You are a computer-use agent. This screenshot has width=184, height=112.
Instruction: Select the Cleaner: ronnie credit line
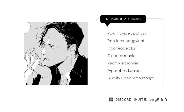(121, 56)
